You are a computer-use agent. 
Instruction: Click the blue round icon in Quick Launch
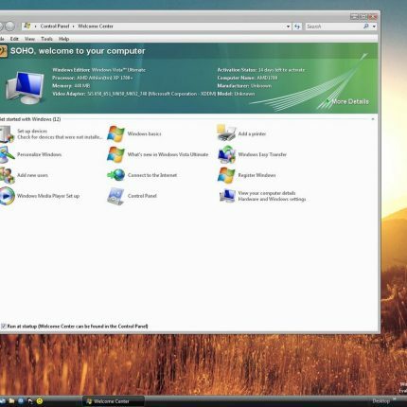coord(21,401)
